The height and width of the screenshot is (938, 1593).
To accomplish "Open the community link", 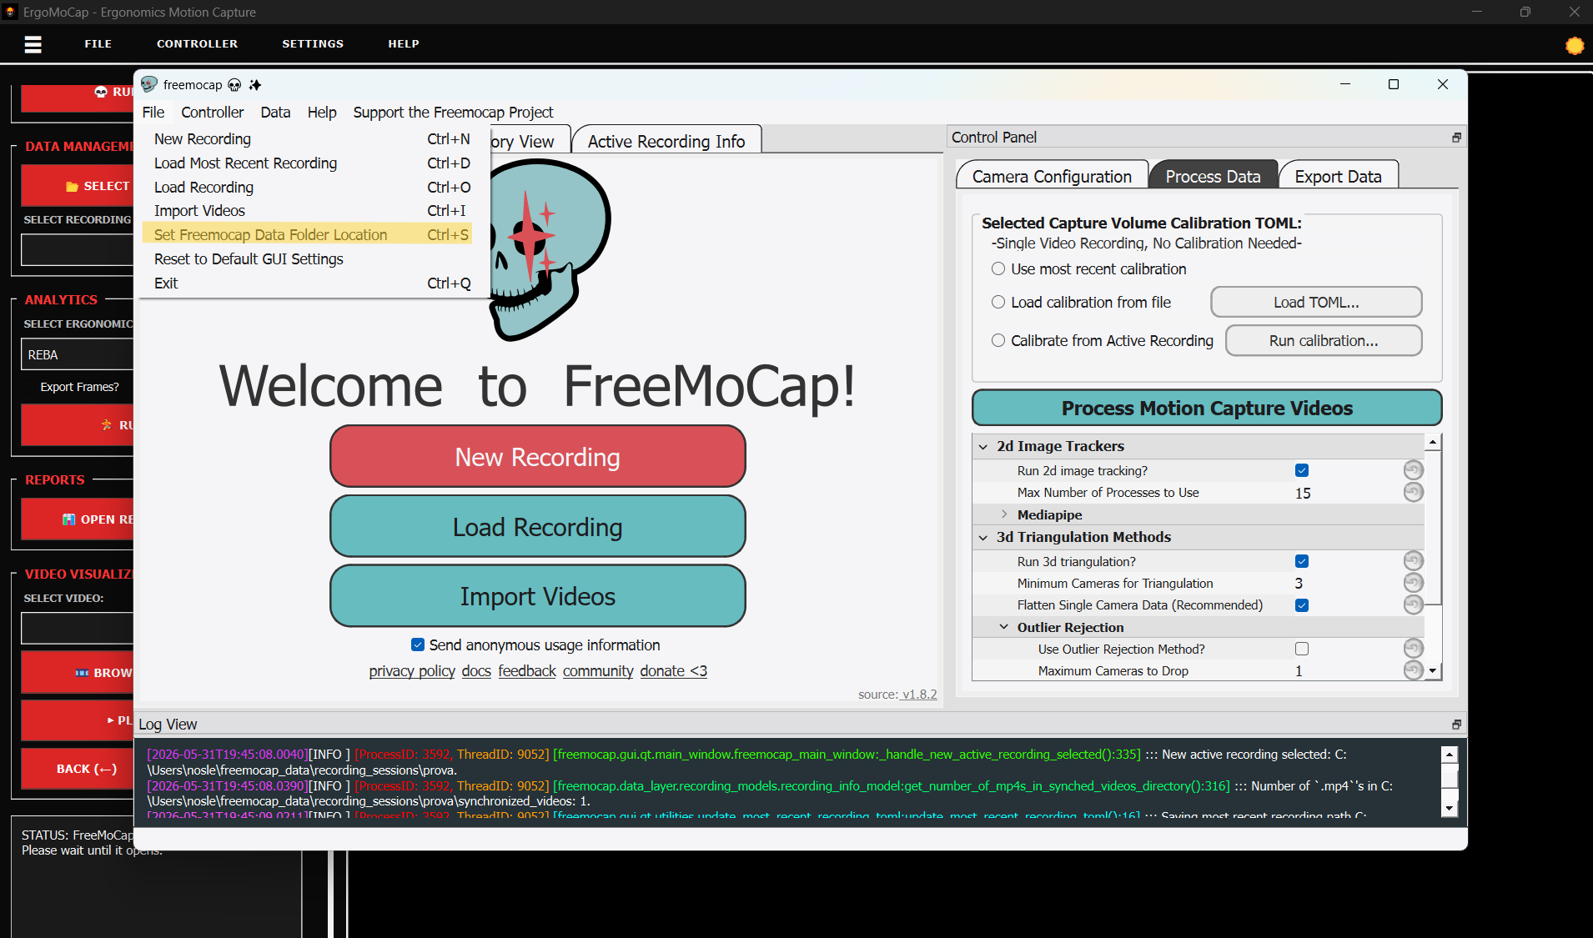I will (598, 670).
